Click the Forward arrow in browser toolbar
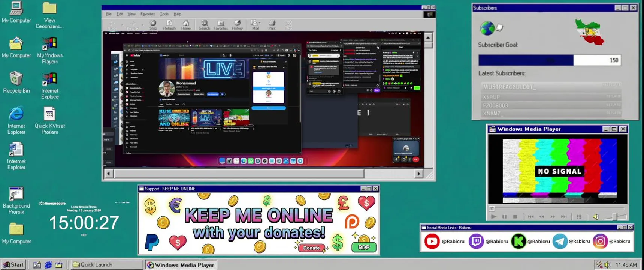 [132, 25]
